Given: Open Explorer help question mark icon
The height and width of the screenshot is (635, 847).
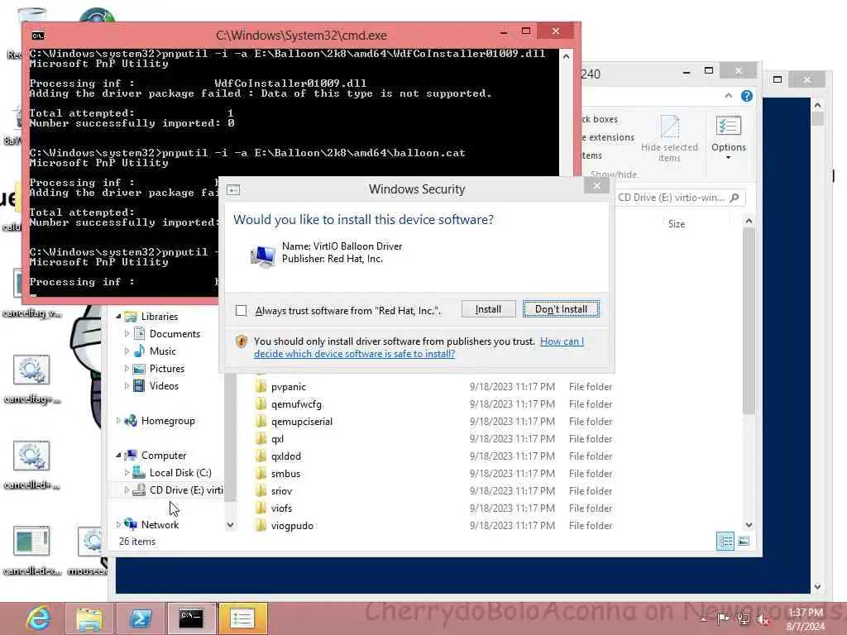Looking at the screenshot, I should click(x=747, y=96).
